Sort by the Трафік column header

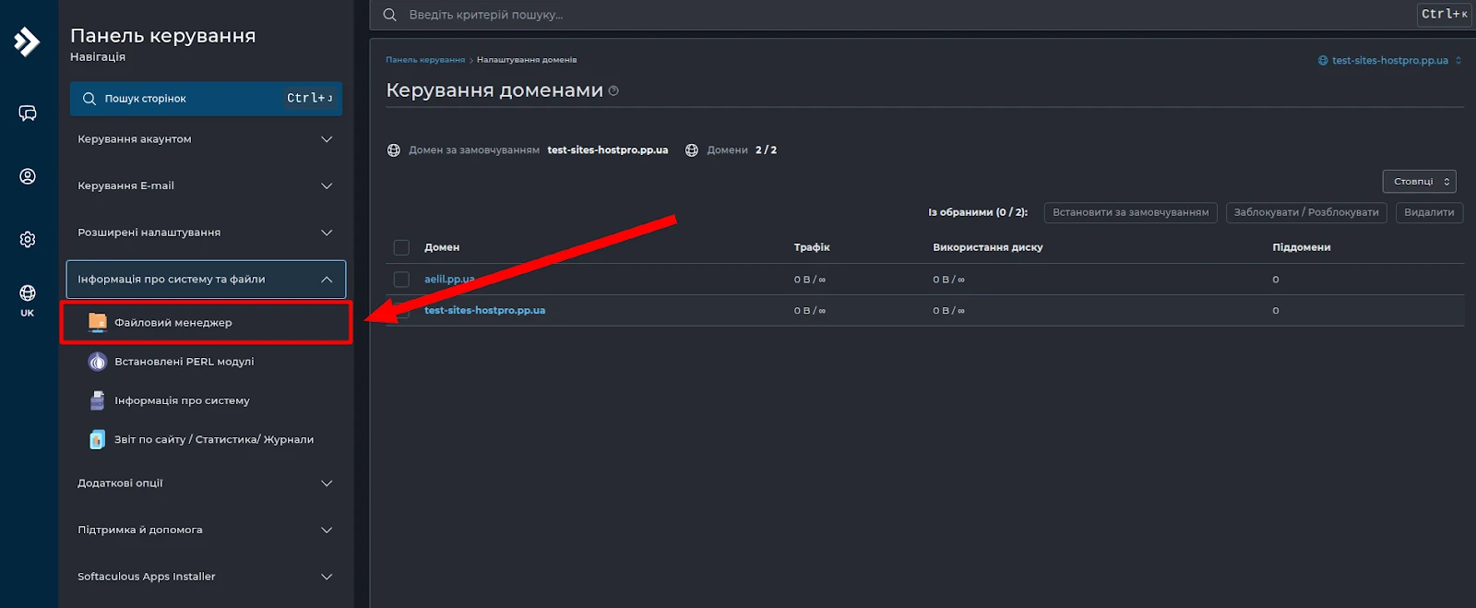(812, 247)
